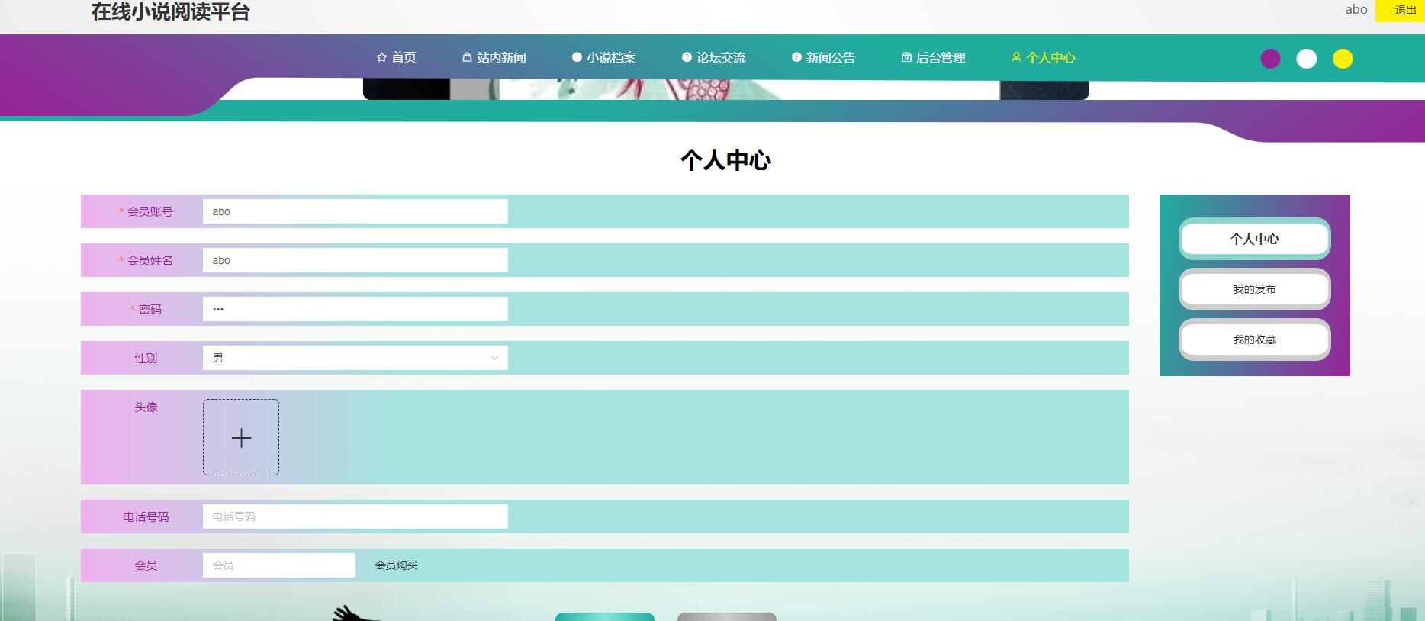This screenshot has height=621, width=1425.
Task: Focus the 会员账号 input field
Action: 355,211
